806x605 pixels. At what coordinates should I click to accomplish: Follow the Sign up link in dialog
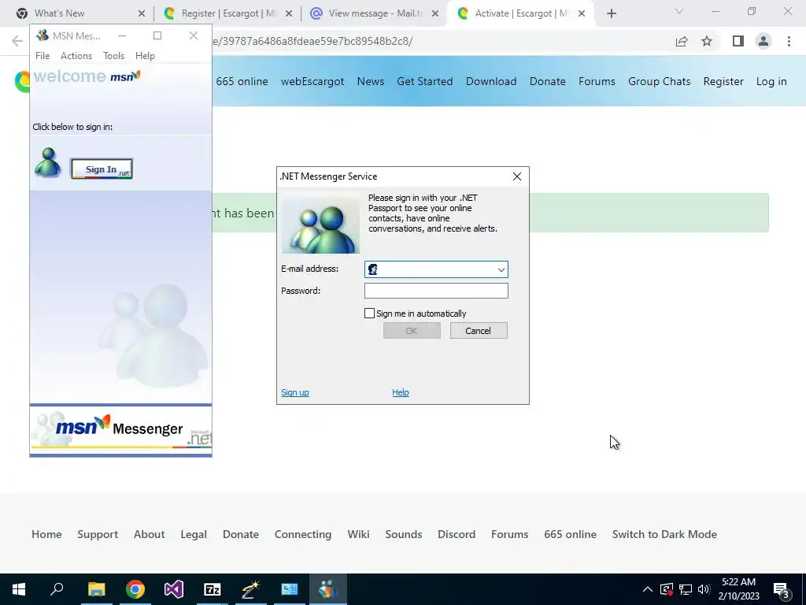pyautogui.click(x=295, y=392)
